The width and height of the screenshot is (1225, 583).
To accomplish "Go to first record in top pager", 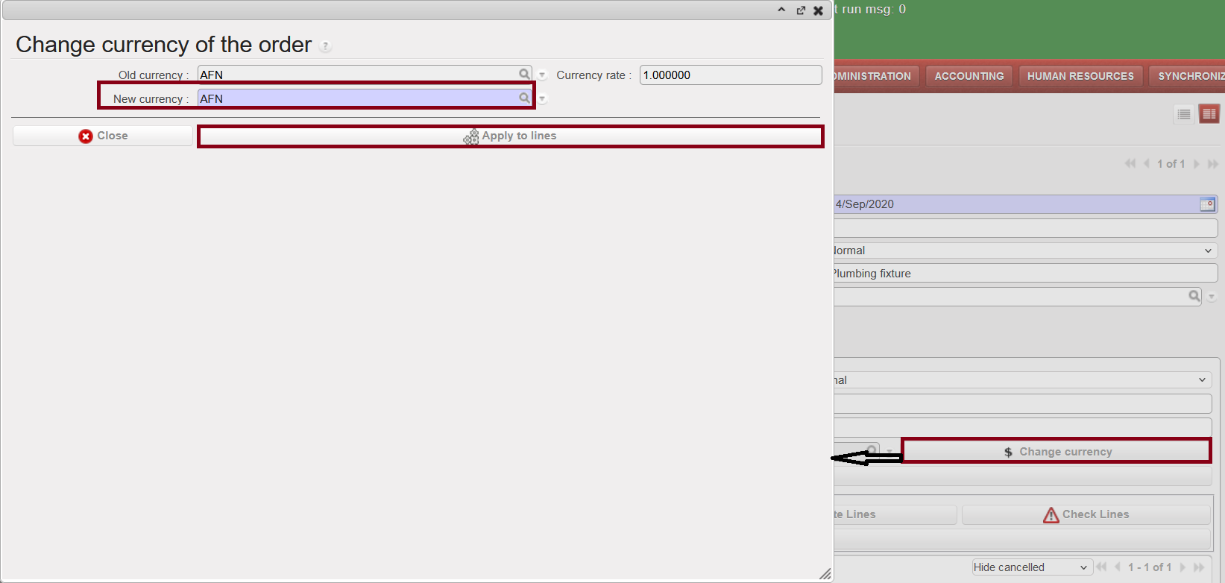I will point(1130,164).
